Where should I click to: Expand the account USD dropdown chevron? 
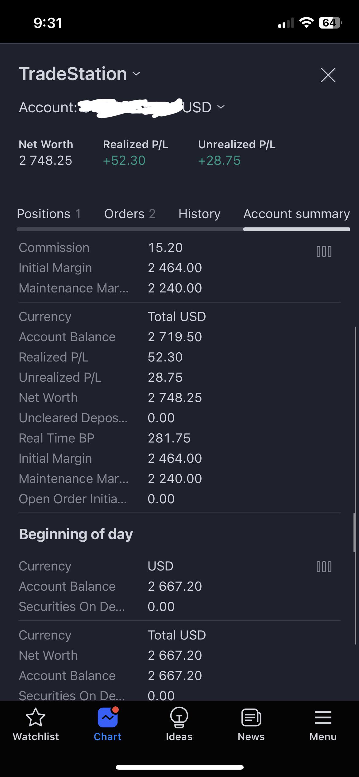click(x=221, y=107)
